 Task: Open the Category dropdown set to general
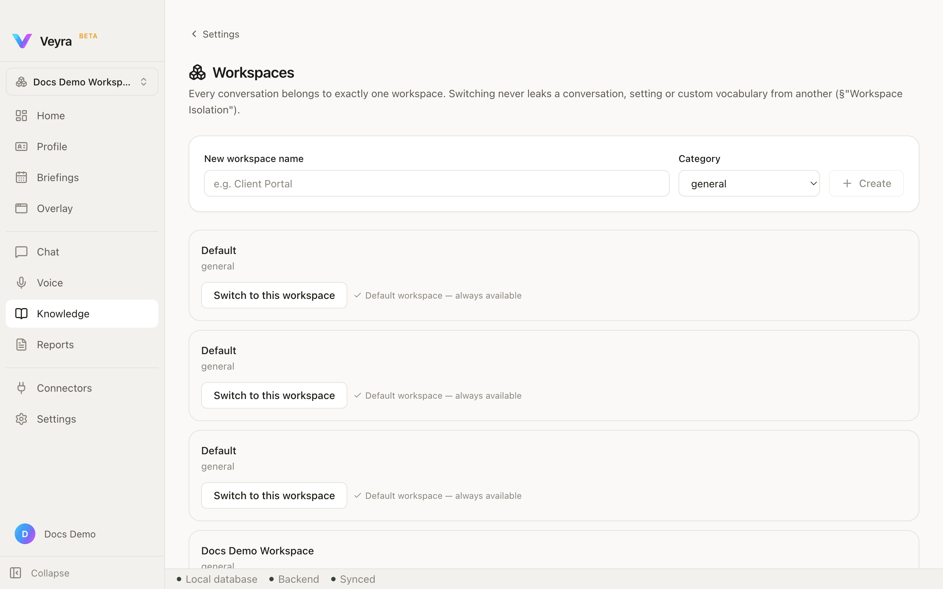(749, 183)
